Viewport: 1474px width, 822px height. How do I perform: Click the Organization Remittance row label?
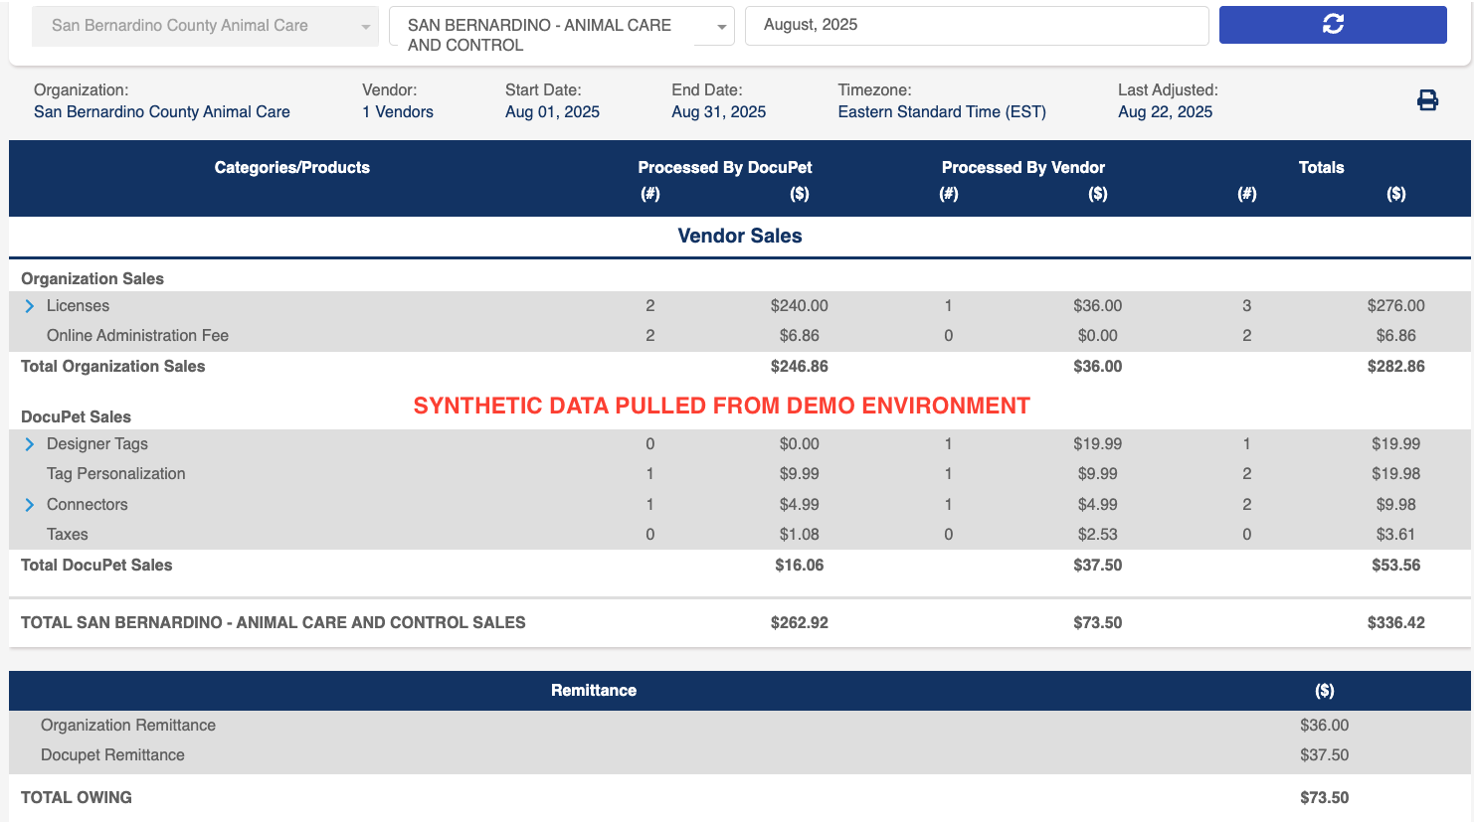128,726
